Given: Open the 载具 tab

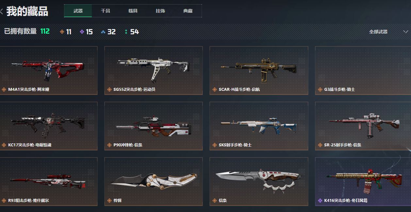Looking at the screenshot, I should (133, 11).
